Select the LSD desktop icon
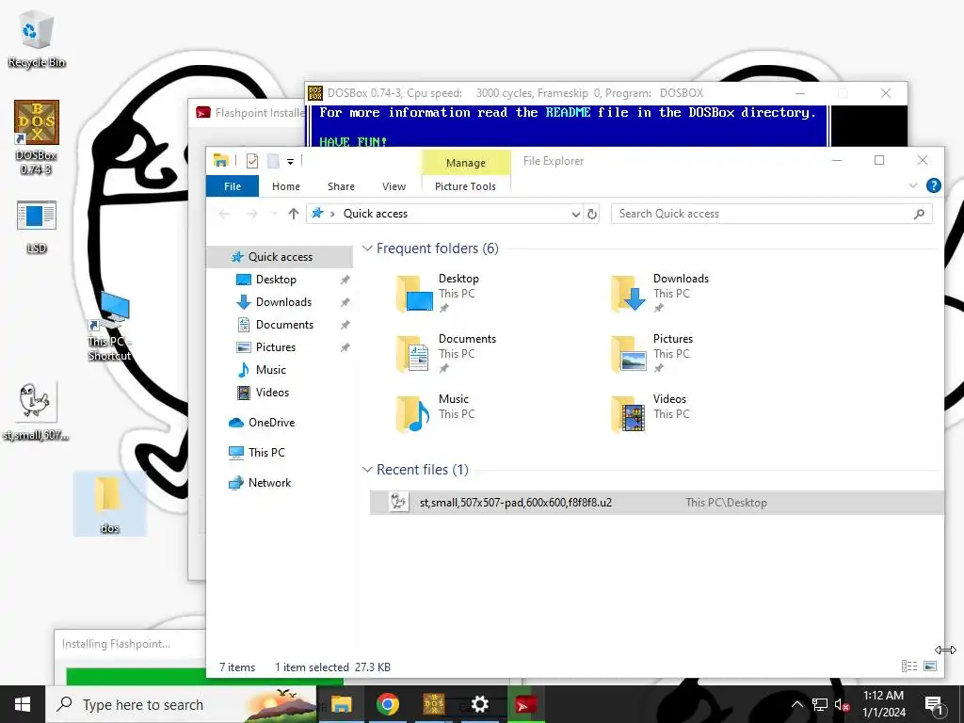 [x=37, y=227]
